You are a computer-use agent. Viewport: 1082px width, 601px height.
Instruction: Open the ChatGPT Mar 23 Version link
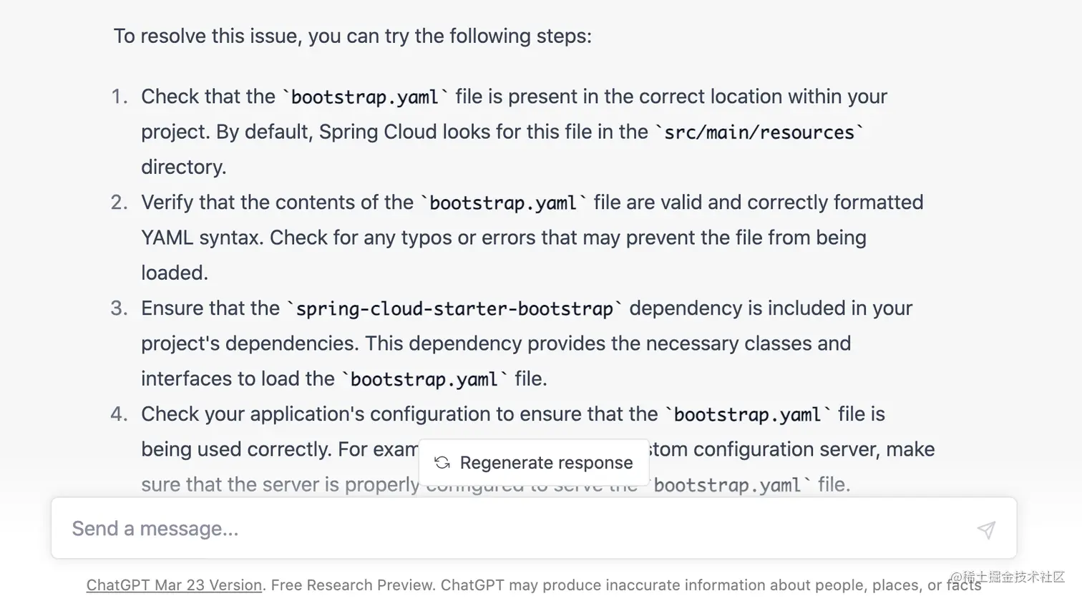[174, 585]
